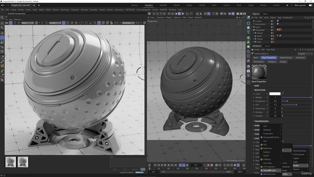Toggle animation dot next to Samples
Image resolution: width=314 pixels, height=177 pixels.
(254, 116)
